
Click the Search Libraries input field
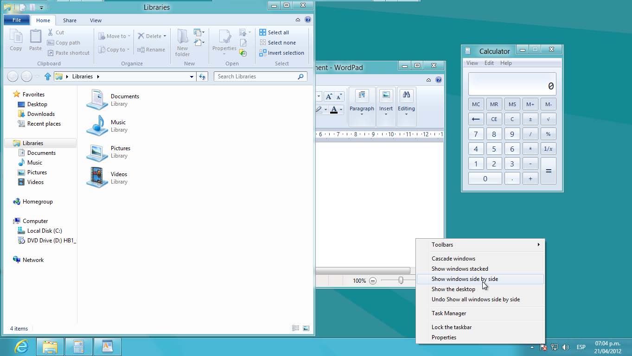pos(255,76)
